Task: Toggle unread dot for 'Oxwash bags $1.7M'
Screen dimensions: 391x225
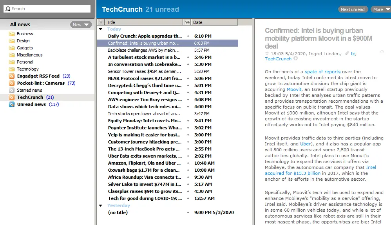Action: coord(188,171)
